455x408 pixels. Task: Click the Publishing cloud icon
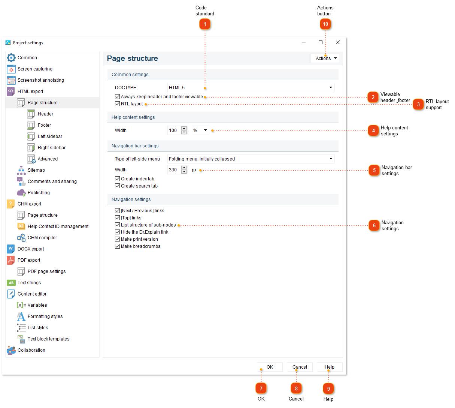(x=21, y=193)
